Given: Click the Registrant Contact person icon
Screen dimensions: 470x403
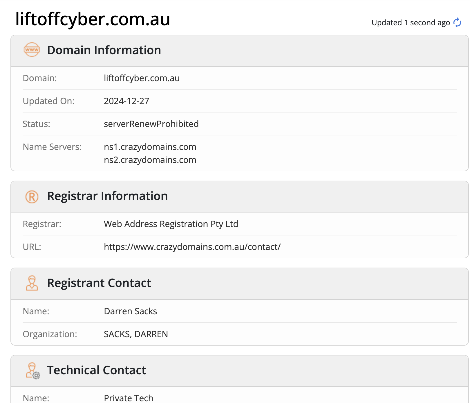Looking at the screenshot, I should click(32, 283).
